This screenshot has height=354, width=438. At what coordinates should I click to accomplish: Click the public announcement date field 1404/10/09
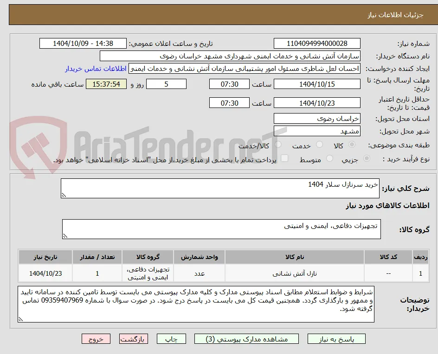point(83,44)
